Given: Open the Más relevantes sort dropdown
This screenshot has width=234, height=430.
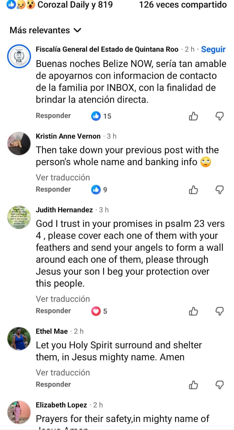Looking at the screenshot, I should [x=45, y=30].
